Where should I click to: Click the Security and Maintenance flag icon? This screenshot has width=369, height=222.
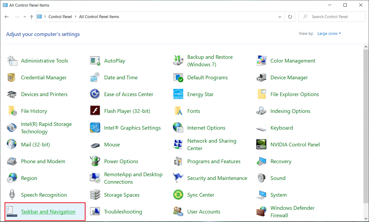point(178,178)
